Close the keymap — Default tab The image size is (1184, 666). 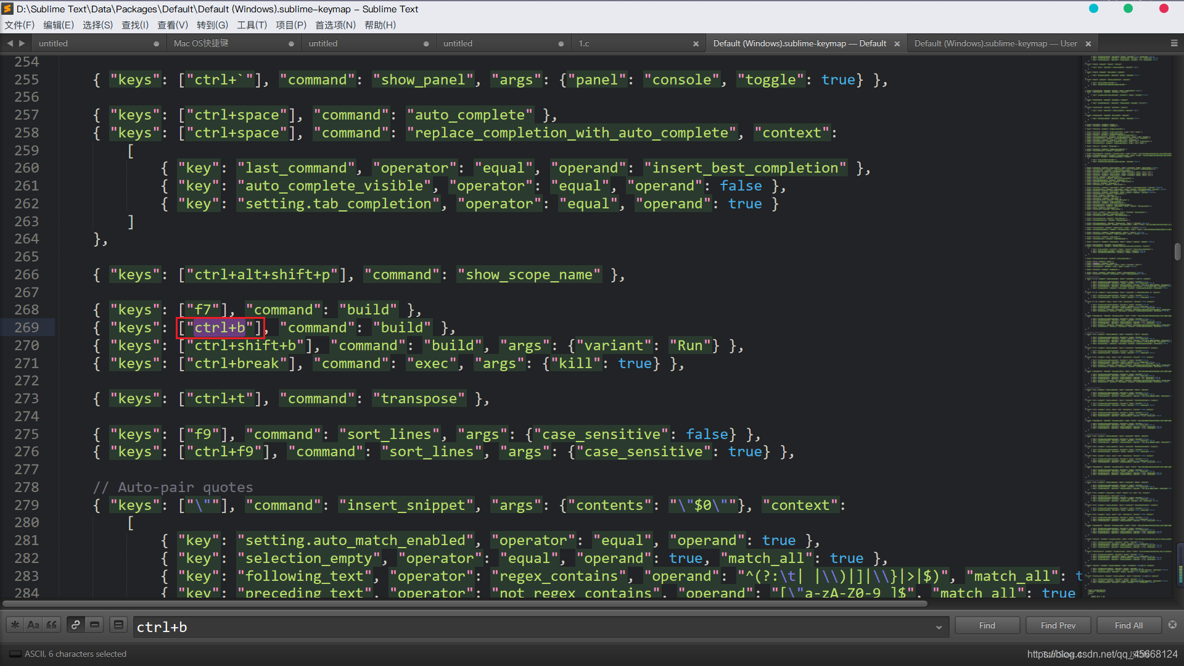pos(897,44)
